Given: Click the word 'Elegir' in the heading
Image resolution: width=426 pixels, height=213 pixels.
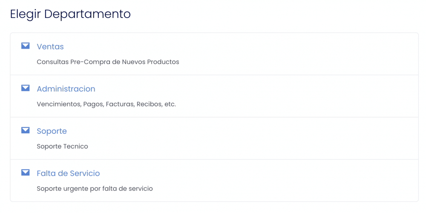Looking at the screenshot, I should (x=26, y=14).
